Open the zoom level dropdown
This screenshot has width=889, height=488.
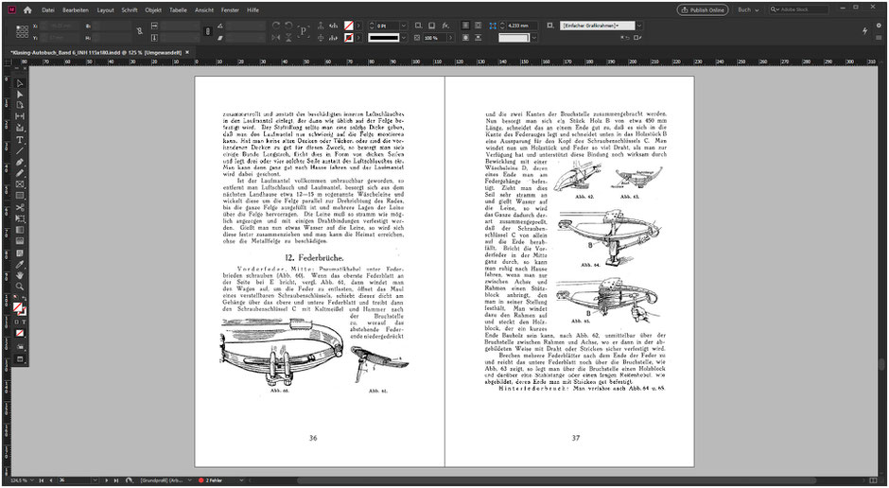click(33, 480)
